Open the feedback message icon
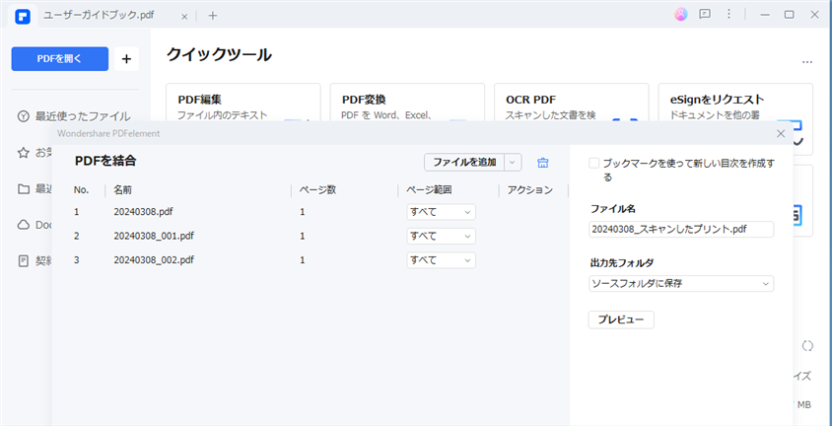Image resolution: width=832 pixels, height=426 pixels. pos(705,15)
